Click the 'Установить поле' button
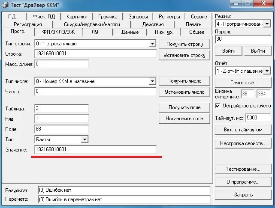The width and height of the screenshot is (275, 208). [x=184, y=119]
